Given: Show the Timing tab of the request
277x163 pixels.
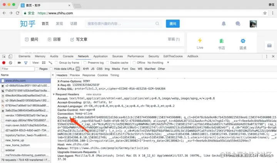Looking at the screenshot, I should coord(115,75).
